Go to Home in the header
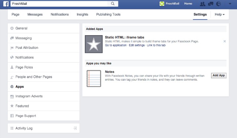Viewport: 237px width, 138px height. (188, 3)
